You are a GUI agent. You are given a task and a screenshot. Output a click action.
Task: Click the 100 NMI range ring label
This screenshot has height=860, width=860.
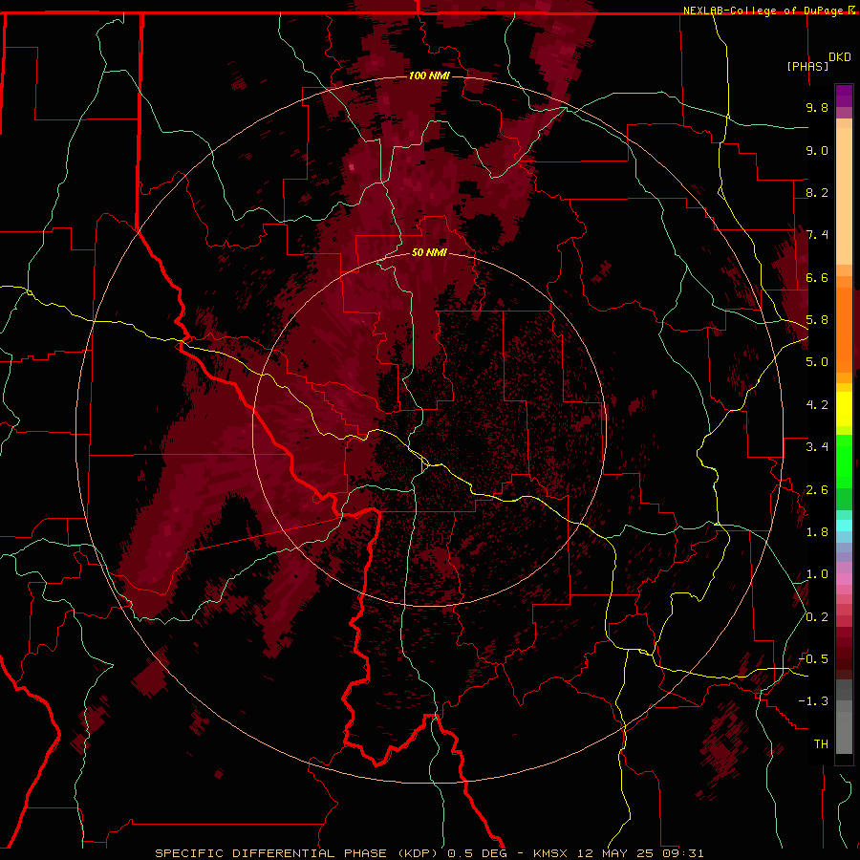click(429, 75)
